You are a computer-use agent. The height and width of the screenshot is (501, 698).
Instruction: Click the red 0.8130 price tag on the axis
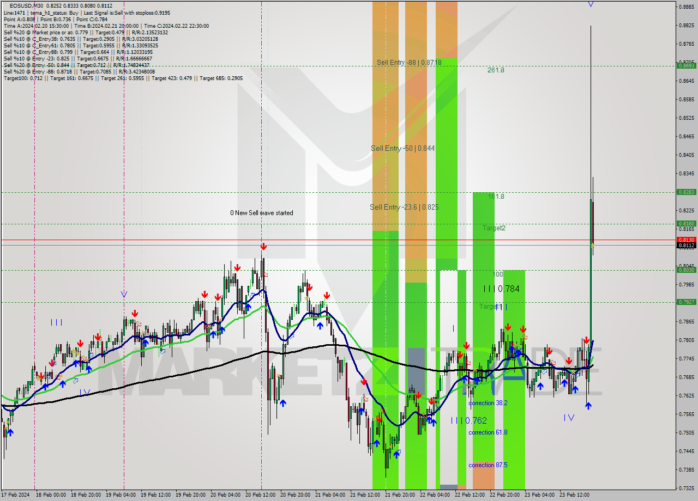point(685,240)
